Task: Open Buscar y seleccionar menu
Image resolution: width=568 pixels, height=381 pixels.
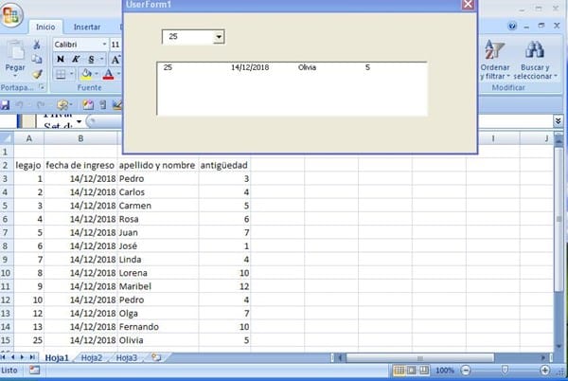Action: 535,60
